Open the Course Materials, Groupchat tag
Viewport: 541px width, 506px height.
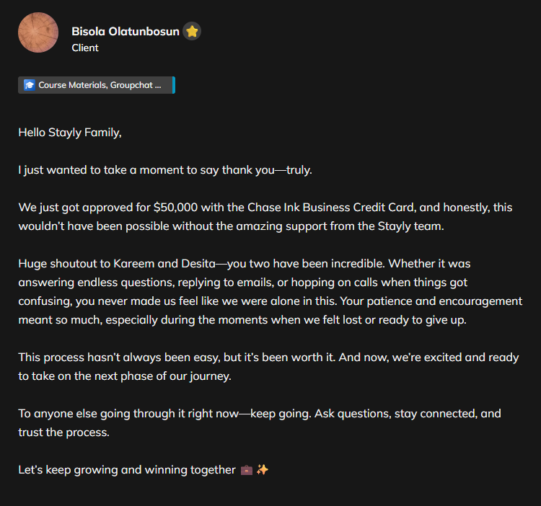(x=95, y=85)
